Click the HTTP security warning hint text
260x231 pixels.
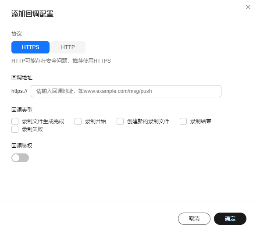coord(61,61)
